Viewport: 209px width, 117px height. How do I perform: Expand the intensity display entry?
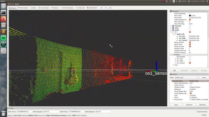(x=171, y=26)
